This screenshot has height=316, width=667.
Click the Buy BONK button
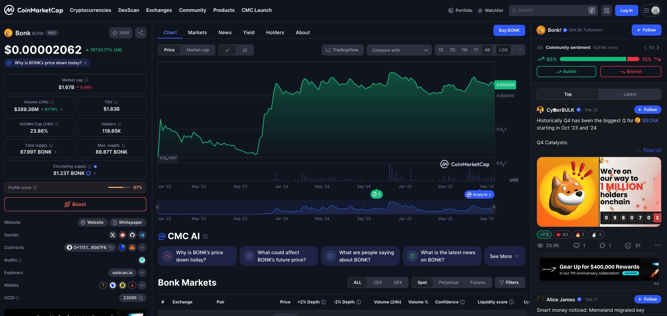click(x=509, y=30)
